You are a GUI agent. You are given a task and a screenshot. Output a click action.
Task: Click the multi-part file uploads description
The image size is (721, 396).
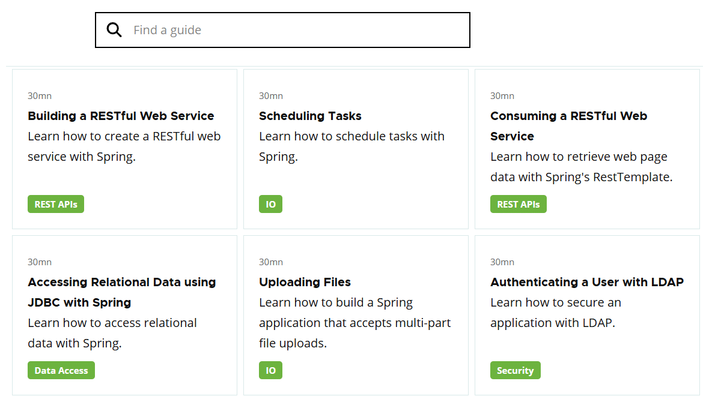coord(354,323)
